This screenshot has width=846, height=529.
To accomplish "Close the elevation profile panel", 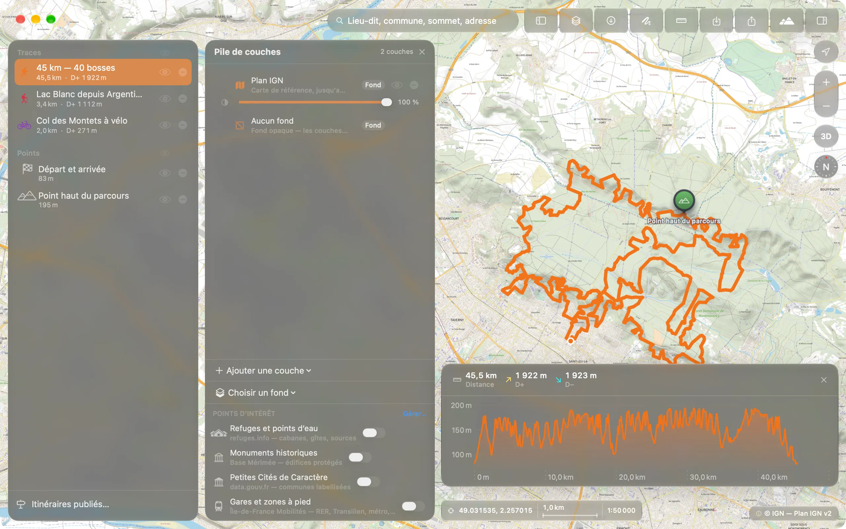I will pyautogui.click(x=824, y=380).
